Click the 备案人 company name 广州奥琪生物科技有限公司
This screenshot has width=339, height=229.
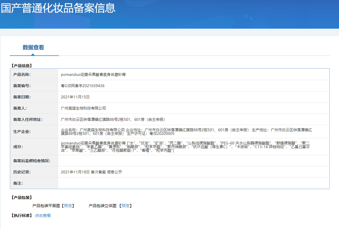click(x=83, y=108)
